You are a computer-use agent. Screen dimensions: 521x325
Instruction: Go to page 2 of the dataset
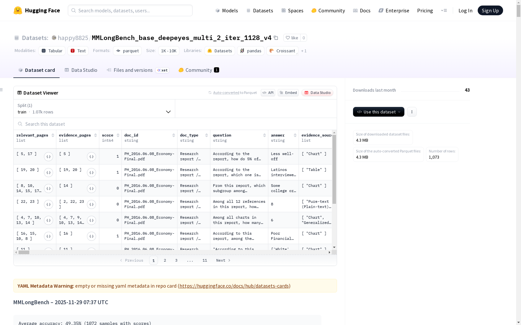click(165, 260)
